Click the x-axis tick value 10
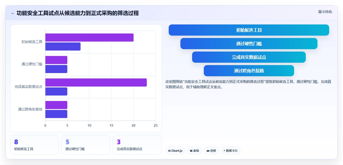Image resolution: width=343 pixels, height=165 pixels. point(89,125)
